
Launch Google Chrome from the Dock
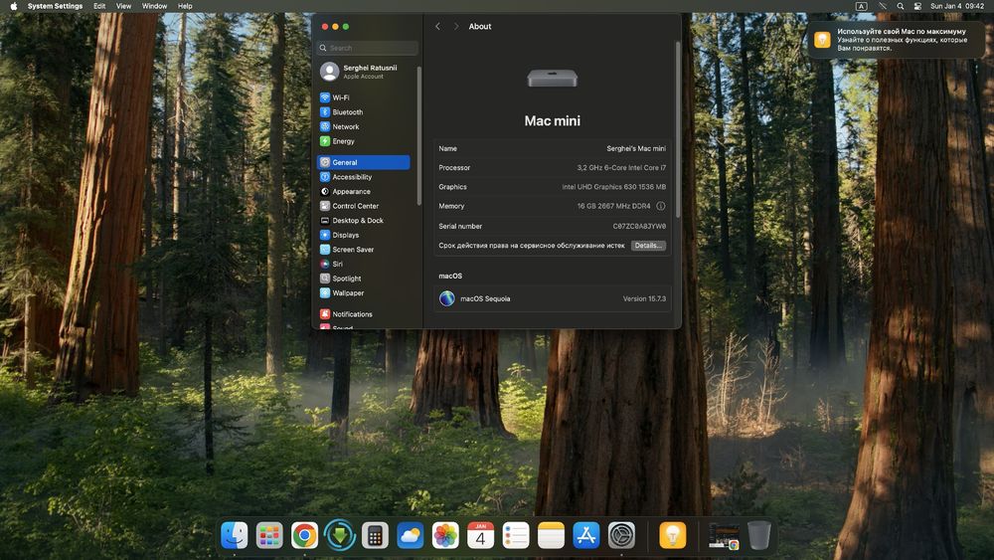pos(304,535)
